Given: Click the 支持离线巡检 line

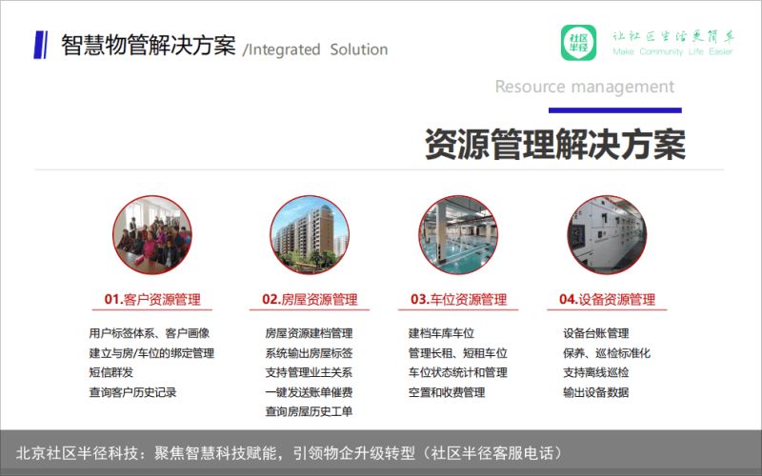Looking at the screenshot, I should (x=596, y=372).
